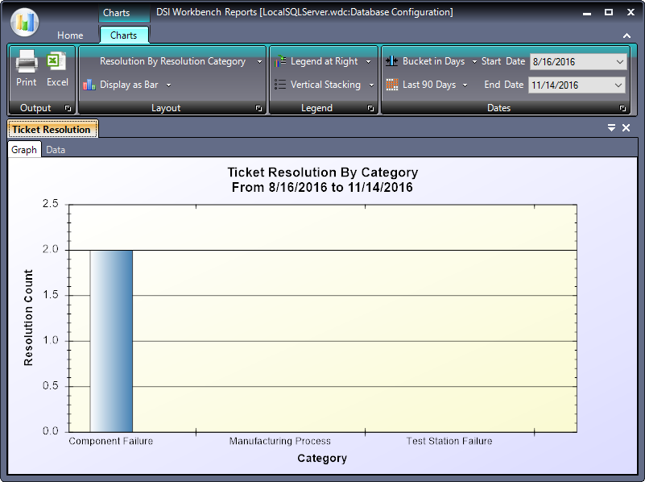This screenshot has height=482, width=645.
Task: Click the Resolution Count axis title
Action: [28, 318]
